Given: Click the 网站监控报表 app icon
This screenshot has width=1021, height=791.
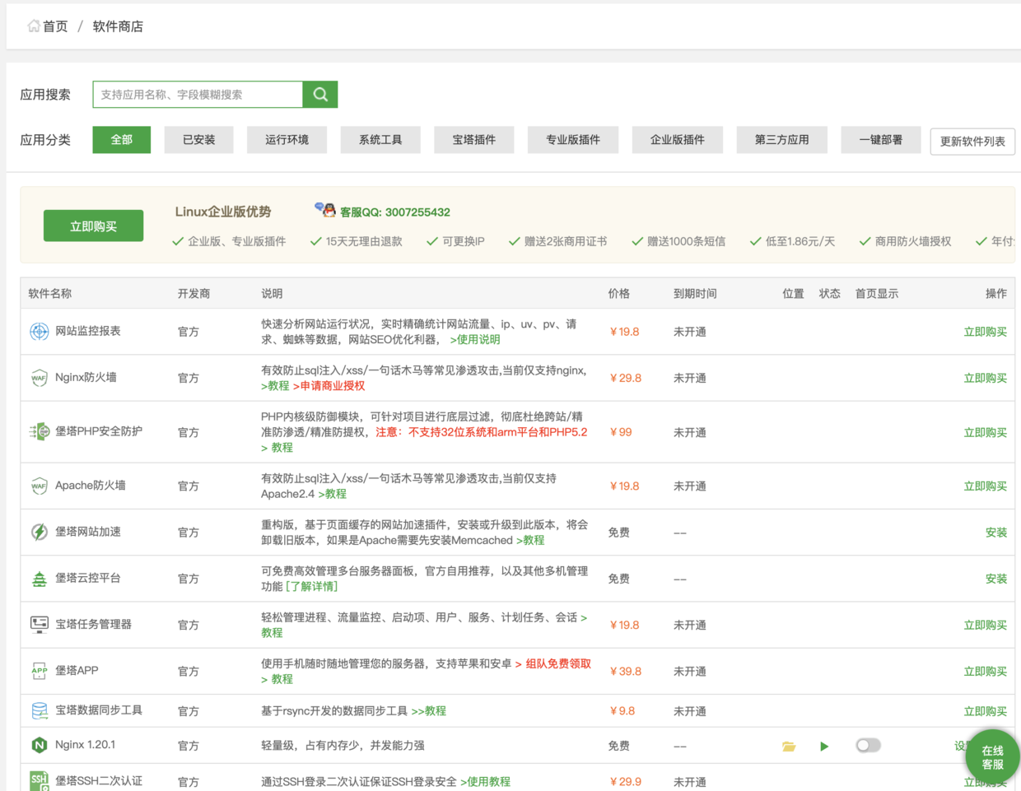Looking at the screenshot, I should [x=39, y=332].
